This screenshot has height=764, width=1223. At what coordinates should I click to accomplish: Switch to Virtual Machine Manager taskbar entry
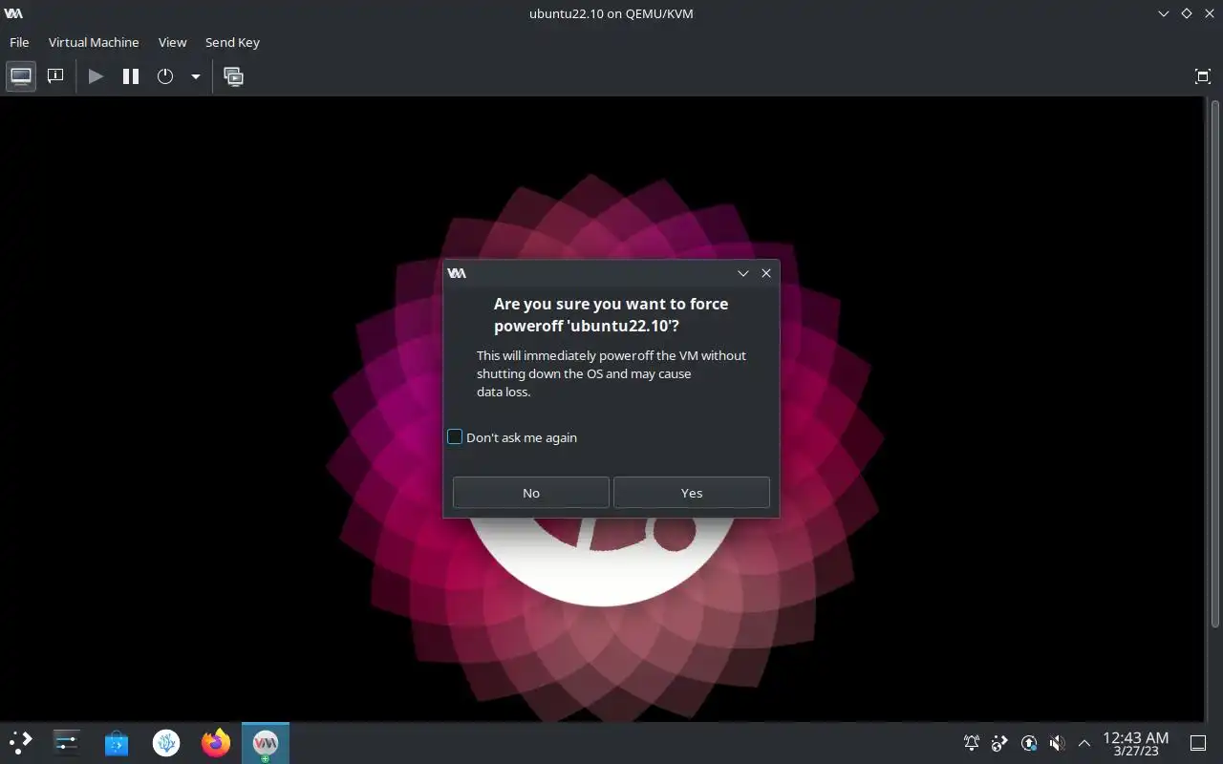[266, 742]
